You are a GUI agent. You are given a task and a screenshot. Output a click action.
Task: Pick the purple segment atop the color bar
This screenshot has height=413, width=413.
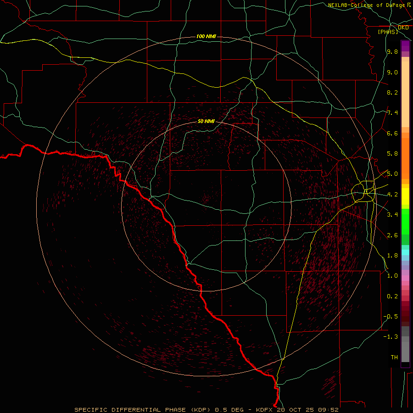pos(405,46)
